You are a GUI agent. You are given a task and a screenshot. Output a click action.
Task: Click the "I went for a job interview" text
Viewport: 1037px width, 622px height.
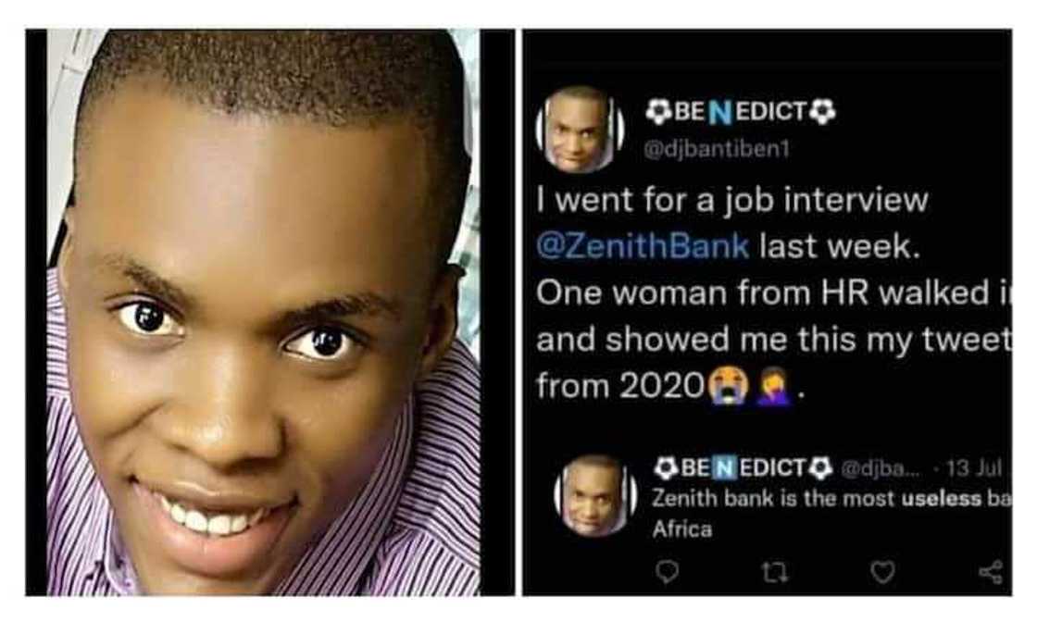[x=731, y=201]
